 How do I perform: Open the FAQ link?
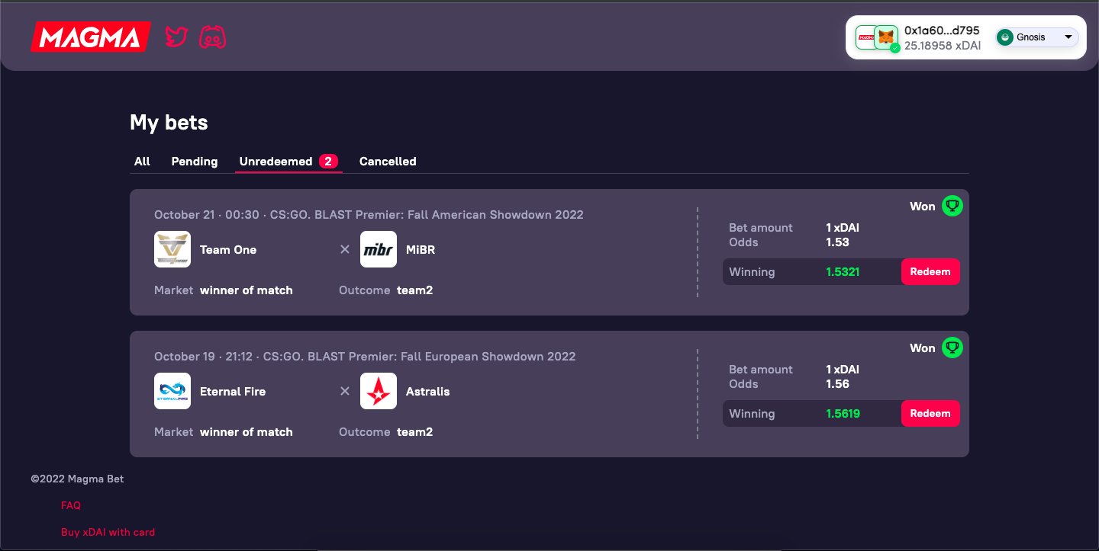pyautogui.click(x=71, y=505)
